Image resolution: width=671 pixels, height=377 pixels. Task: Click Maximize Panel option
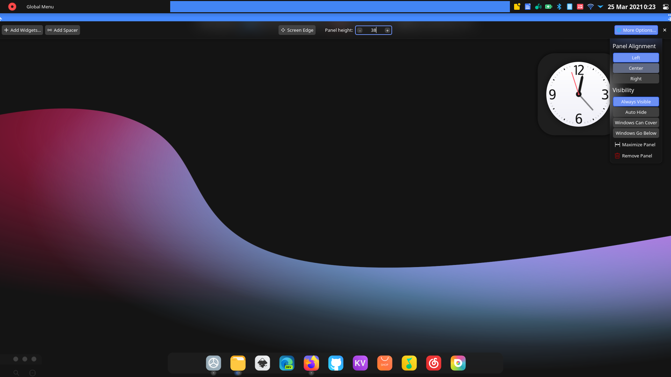(635, 145)
